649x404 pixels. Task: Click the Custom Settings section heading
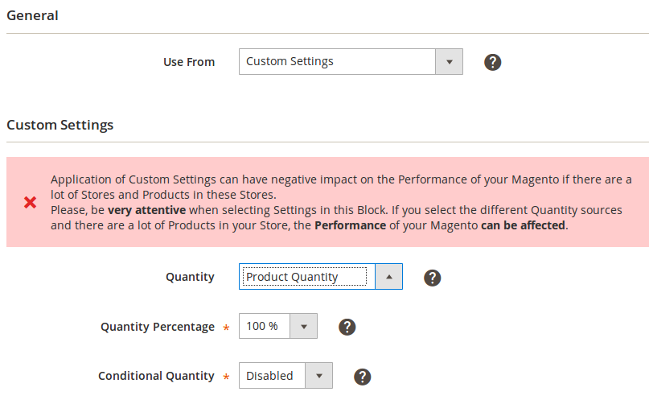[60, 126]
